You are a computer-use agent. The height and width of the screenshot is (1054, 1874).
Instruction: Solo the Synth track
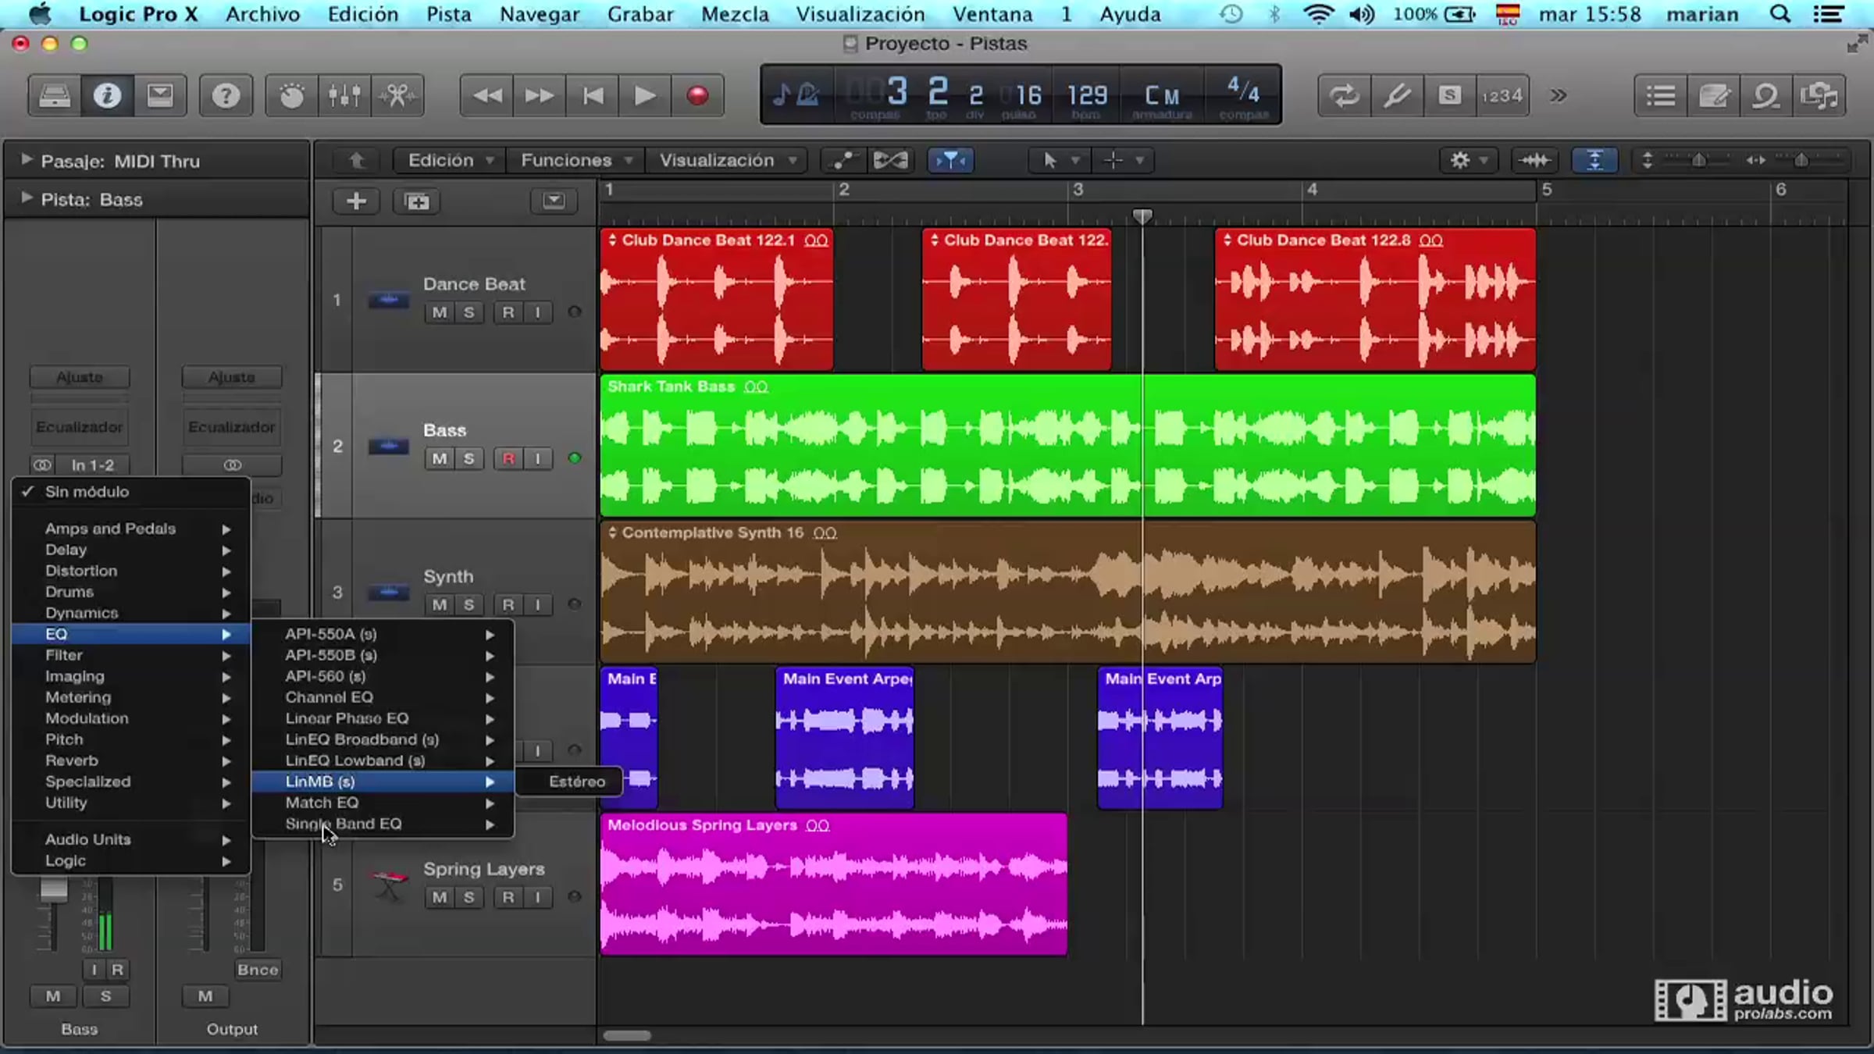point(468,604)
